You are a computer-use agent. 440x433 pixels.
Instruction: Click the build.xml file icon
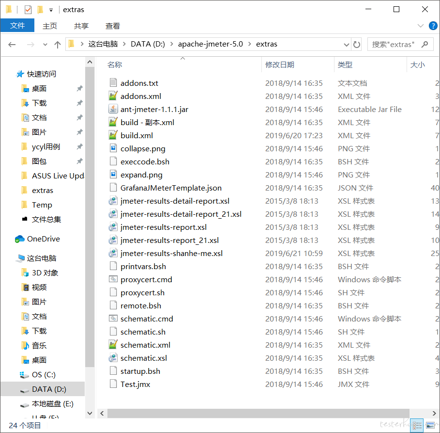click(113, 135)
